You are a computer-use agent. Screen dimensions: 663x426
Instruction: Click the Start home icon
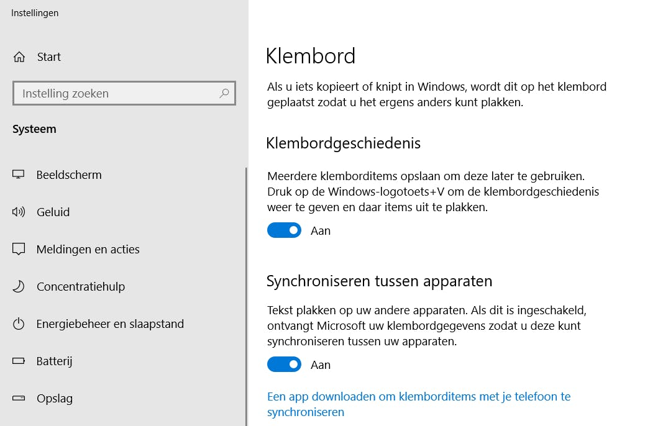[x=19, y=57]
